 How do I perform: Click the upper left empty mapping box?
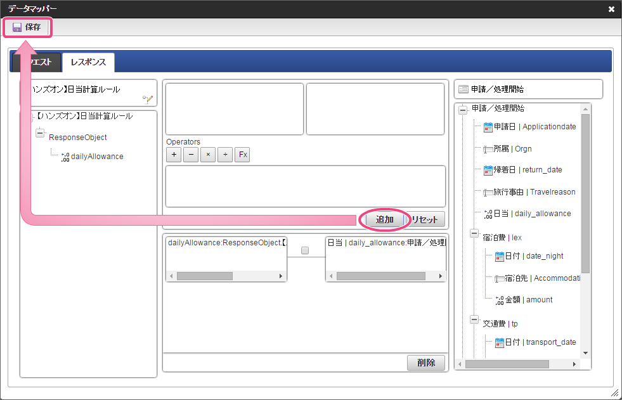(x=235, y=109)
